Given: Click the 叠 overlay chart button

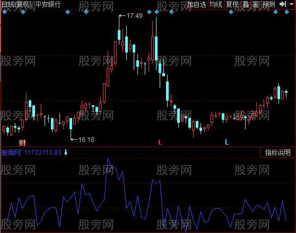Looking at the screenshot, I should pos(246,4).
